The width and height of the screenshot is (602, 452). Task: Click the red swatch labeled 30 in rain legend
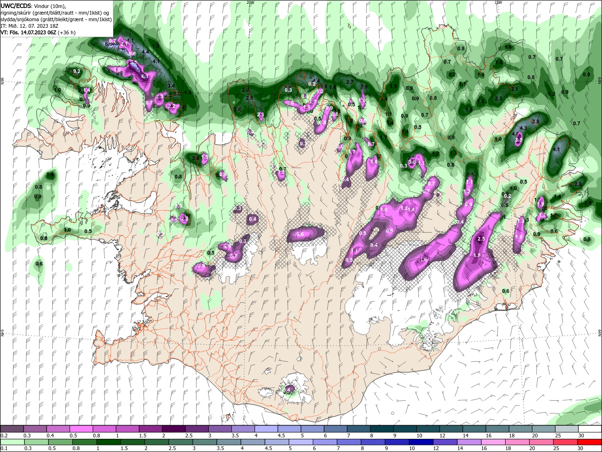(x=589, y=442)
